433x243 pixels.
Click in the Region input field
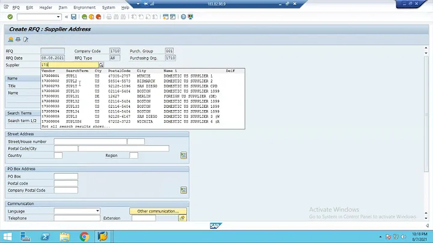(x=134, y=155)
